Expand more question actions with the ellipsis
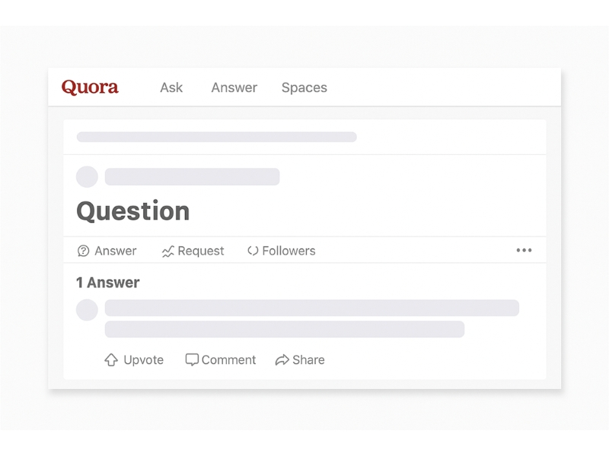The height and width of the screenshot is (456, 609). 523,249
